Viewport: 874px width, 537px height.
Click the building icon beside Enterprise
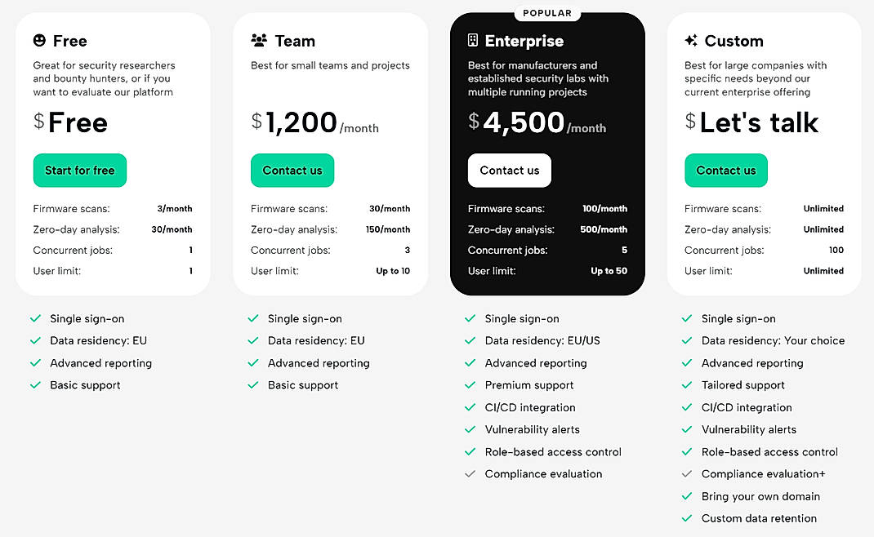coord(474,39)
